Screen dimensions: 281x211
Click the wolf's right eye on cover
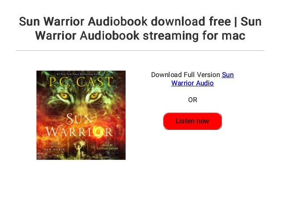(94, 96)
